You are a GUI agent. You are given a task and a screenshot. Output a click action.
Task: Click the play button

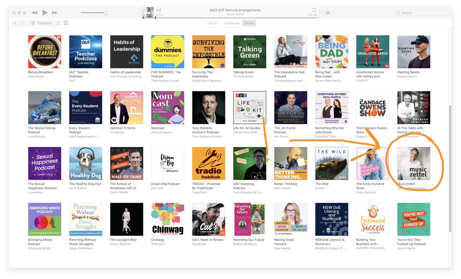(45, 13)
